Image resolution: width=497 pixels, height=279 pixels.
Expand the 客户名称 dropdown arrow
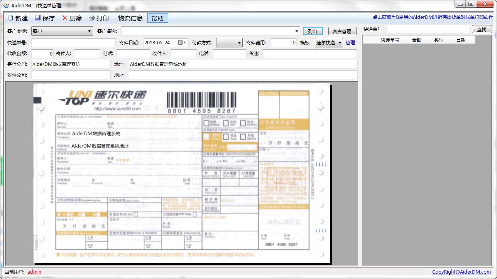[297, 31]
